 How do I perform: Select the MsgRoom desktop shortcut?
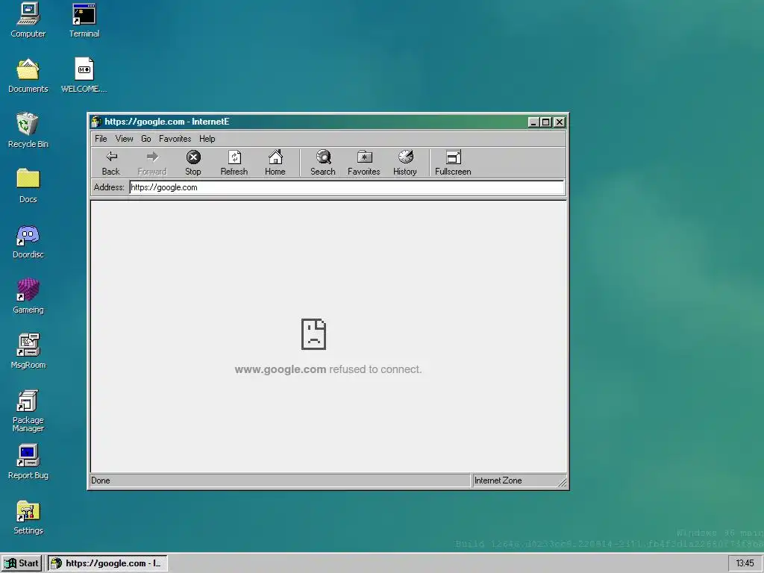coord(28,351)
